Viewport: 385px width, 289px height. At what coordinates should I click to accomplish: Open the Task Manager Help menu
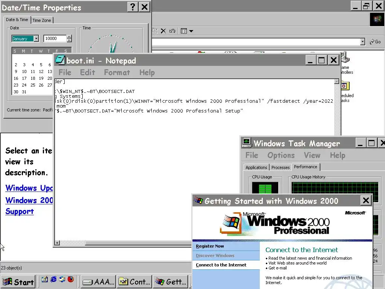[x=338, y=155]
